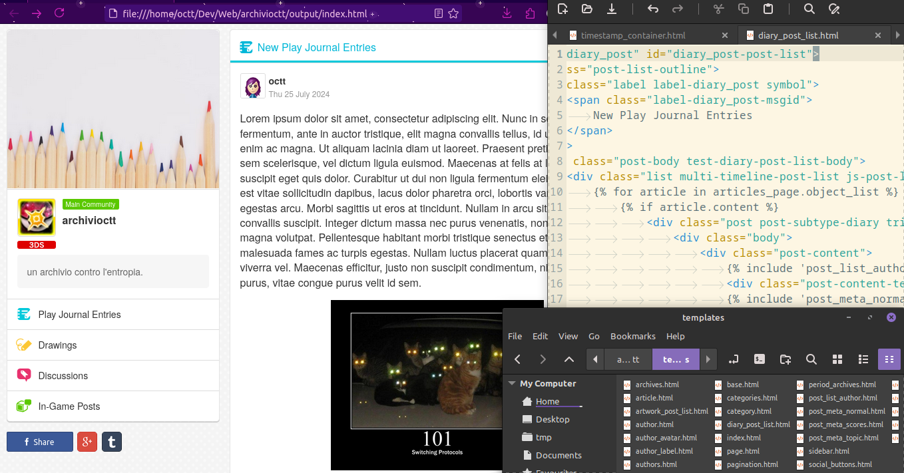This screenshot has width=904, height=473.
Task: Switch to timestamp_container.html tab
Action: 633,35
